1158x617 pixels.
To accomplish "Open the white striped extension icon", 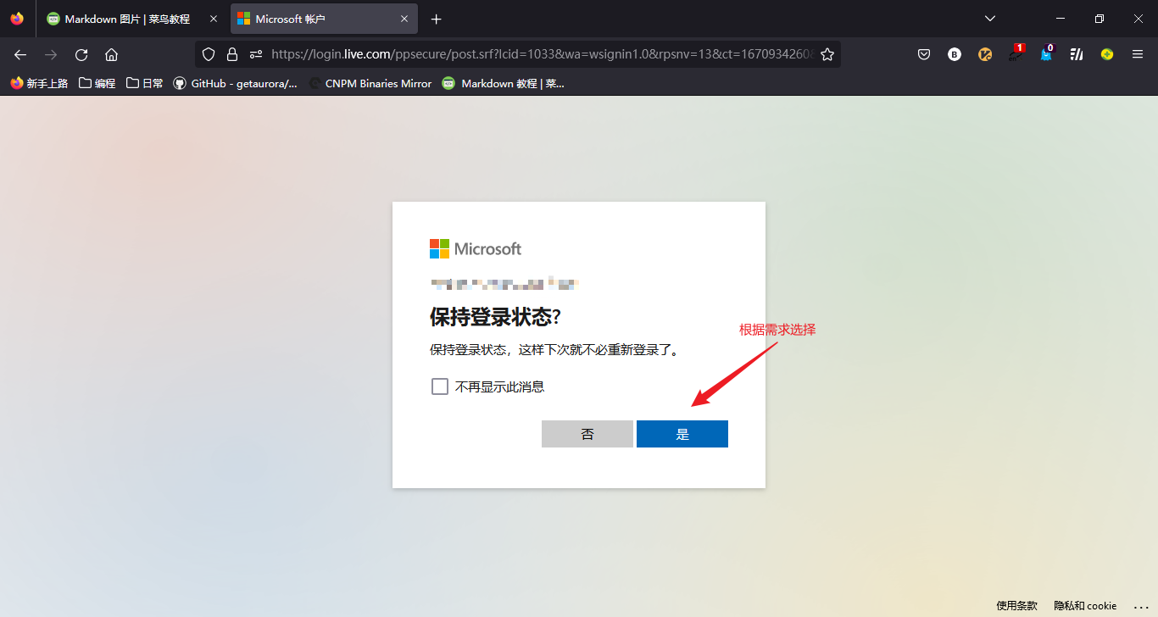I will [1077, 54].
